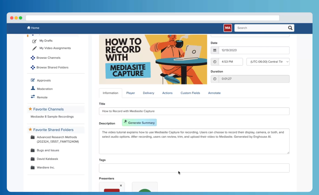Screen dimensions: 319x195
Task: Open Remote page
Action: pos(42,97)
